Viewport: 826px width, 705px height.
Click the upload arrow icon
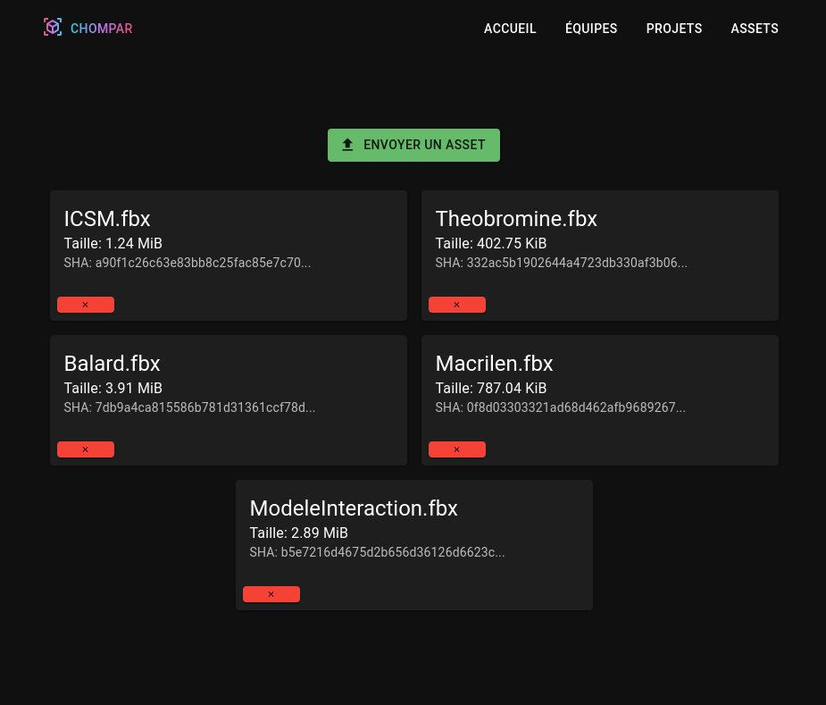point(348,145)
